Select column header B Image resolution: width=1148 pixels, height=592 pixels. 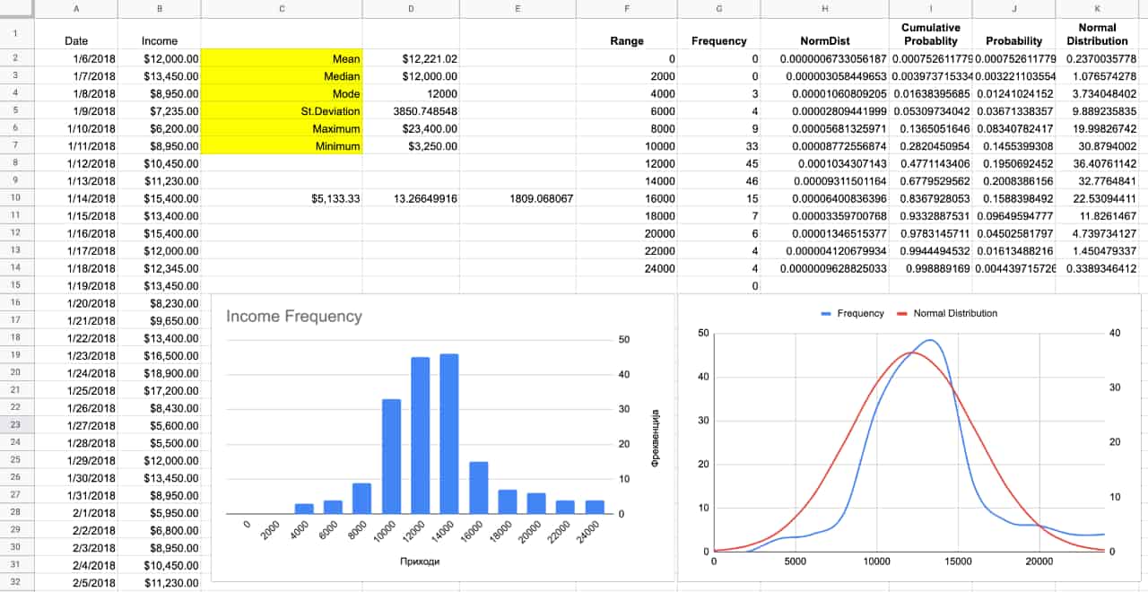pos(159,8)
